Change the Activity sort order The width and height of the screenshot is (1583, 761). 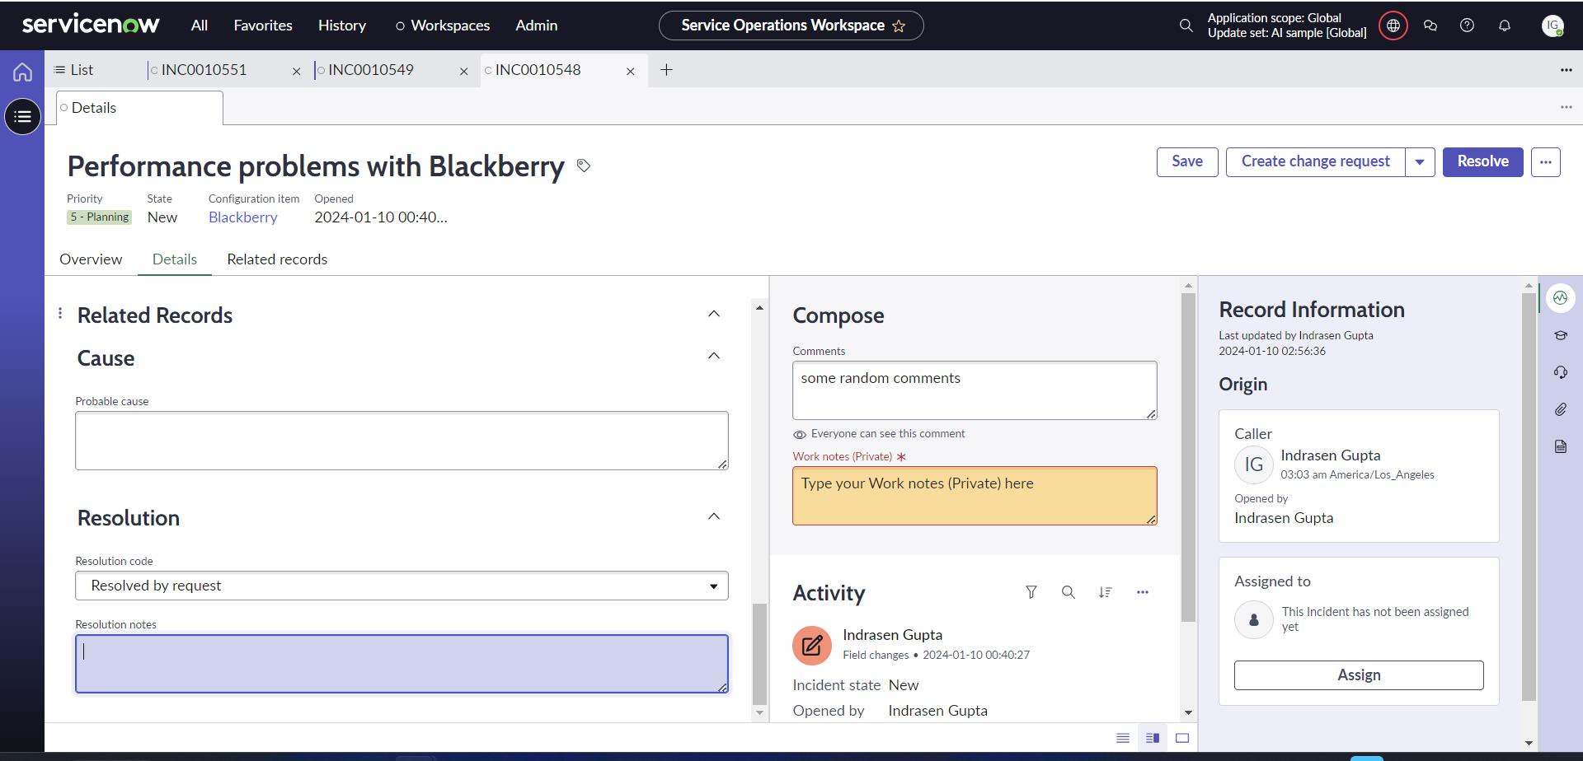pyautogui.click(x=1105, y=592)
